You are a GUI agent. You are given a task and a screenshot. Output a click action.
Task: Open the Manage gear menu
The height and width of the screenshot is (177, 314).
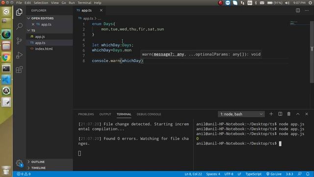coord(19,163)
